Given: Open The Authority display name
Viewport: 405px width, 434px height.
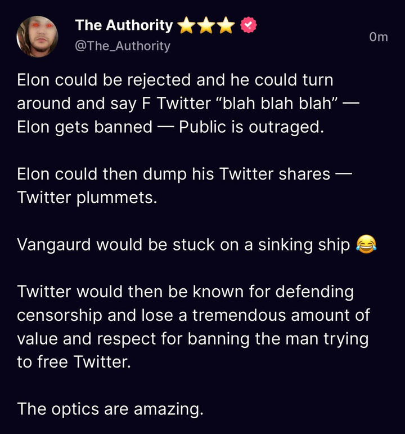Looking at the screenshot, I should [x=124, y=25].
